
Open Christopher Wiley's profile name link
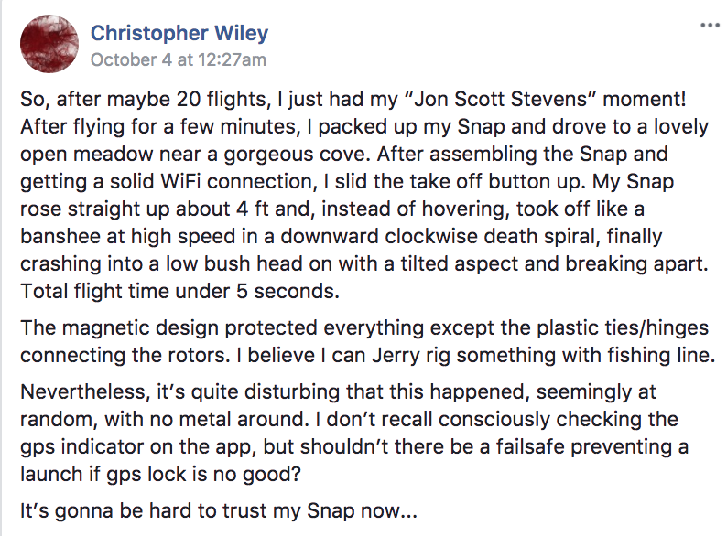pos(179,35)
